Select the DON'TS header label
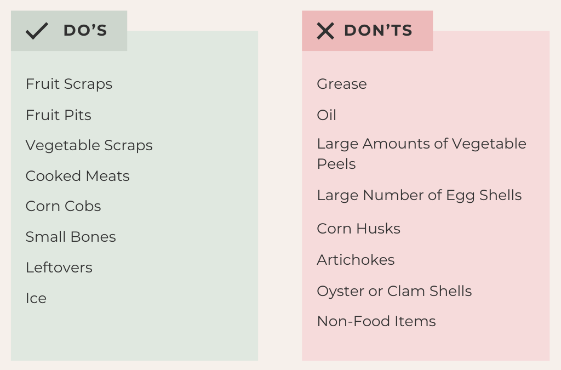Viewport: 561px width, 370px height. coord(378,31)
